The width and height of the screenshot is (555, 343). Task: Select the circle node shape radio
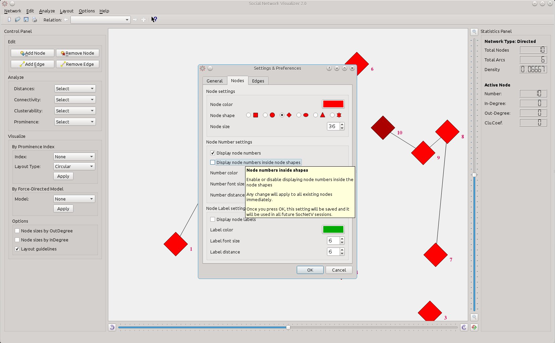click(x=265, y=115)
